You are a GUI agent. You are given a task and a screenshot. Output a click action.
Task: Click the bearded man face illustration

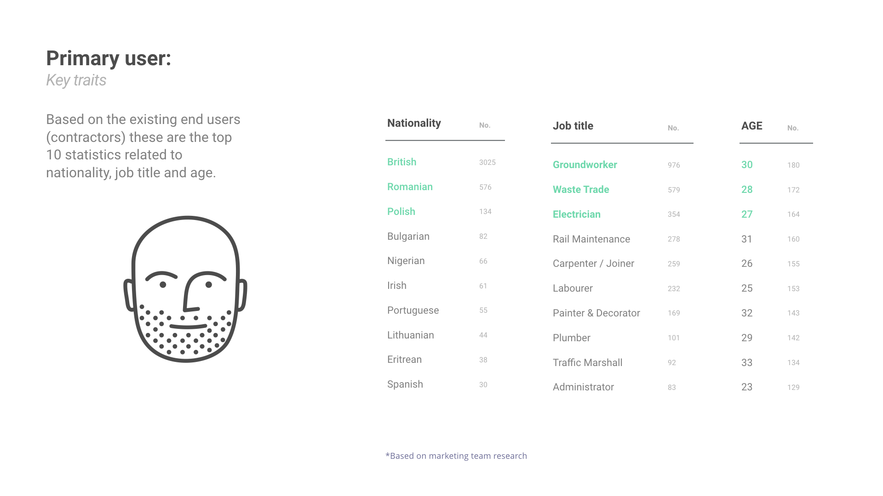tap(185, 289)
